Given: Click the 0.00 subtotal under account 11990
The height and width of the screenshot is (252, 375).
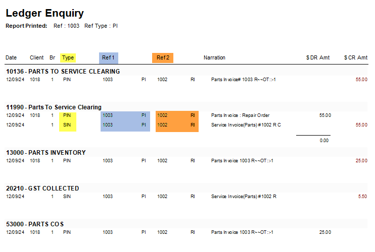Looking at the screenshot, I should click(324, 141).
